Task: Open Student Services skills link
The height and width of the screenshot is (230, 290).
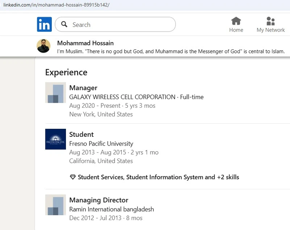Action: [158, 177]
